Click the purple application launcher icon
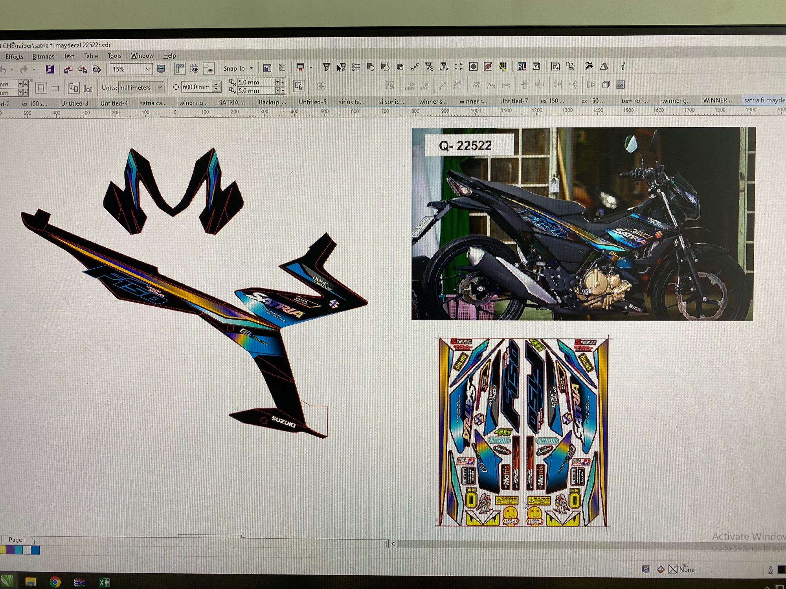786x589 pixels. [50, 70]
